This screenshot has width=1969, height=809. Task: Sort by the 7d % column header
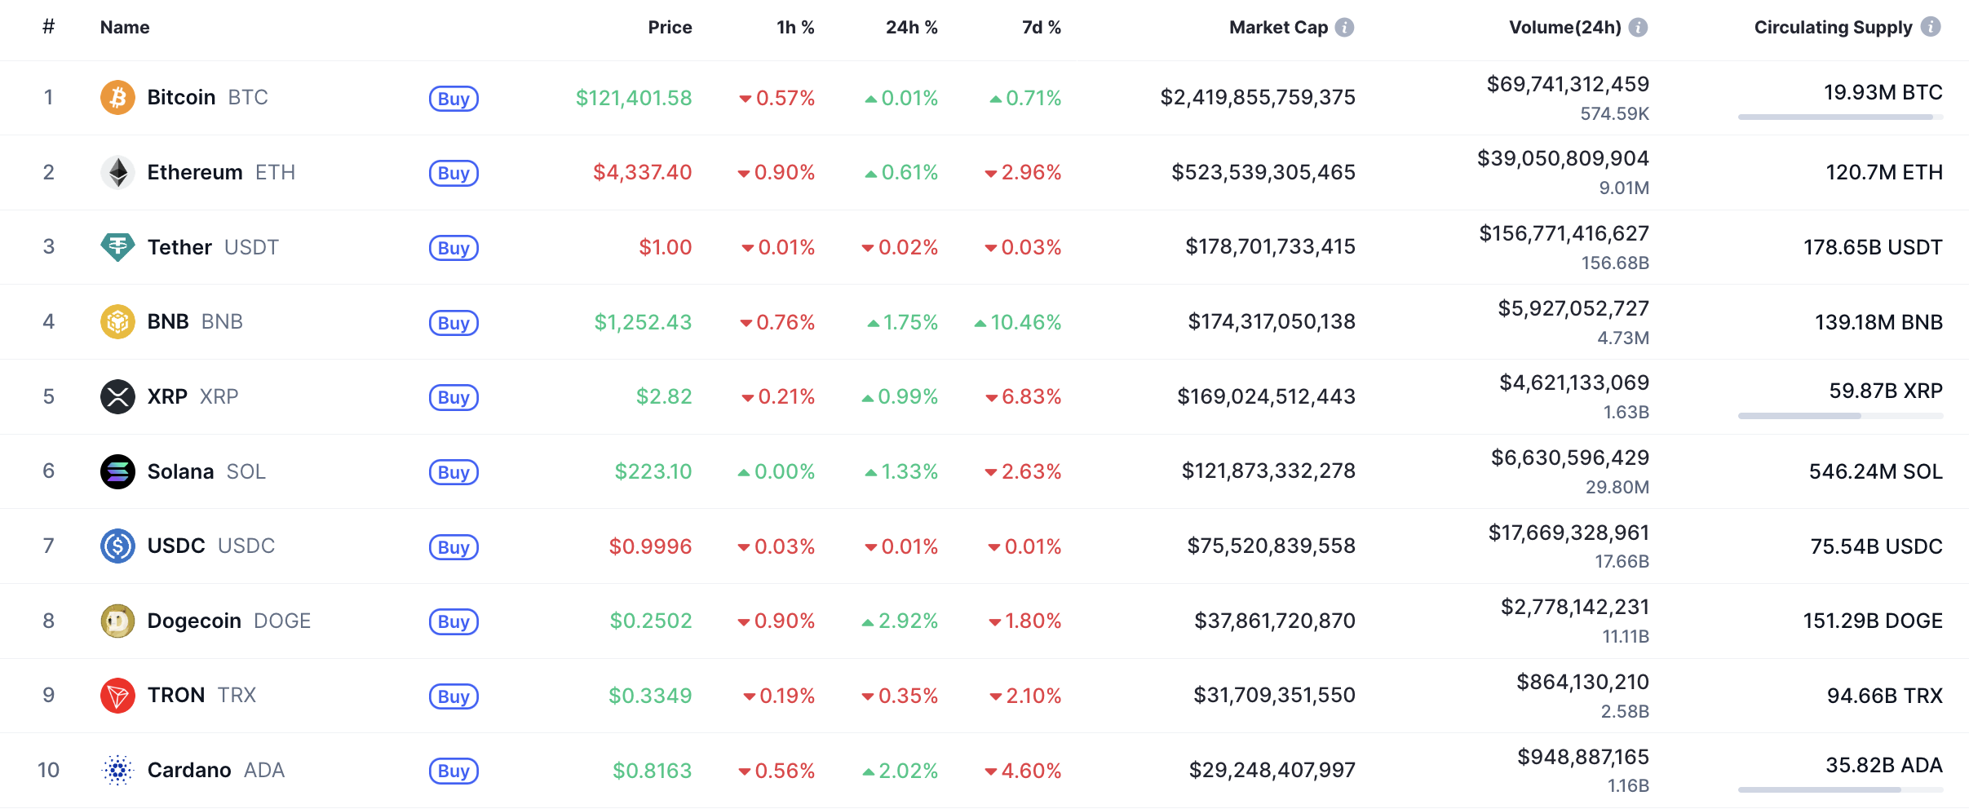(1041, 28)
